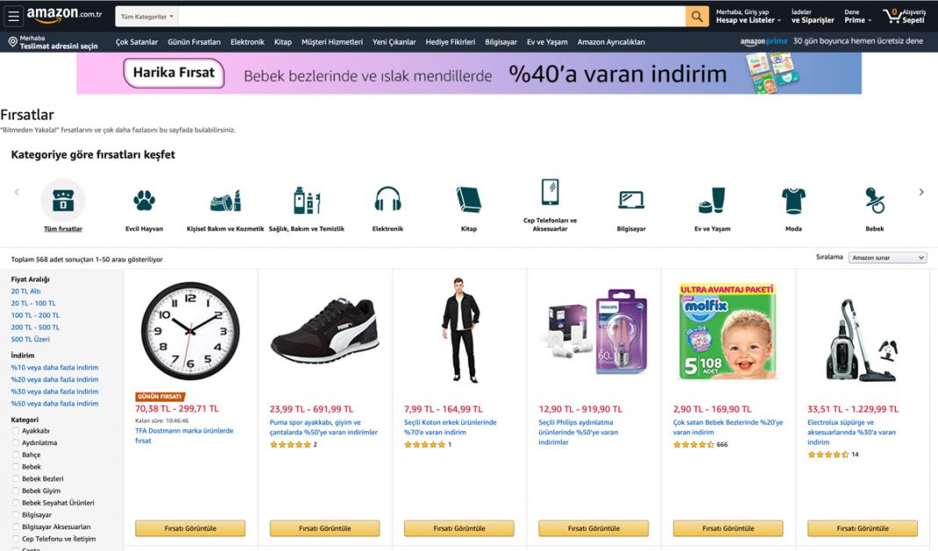Select the Bilgisayar laptop category icon
Viewport: 938px width, 551px height.
631,200
